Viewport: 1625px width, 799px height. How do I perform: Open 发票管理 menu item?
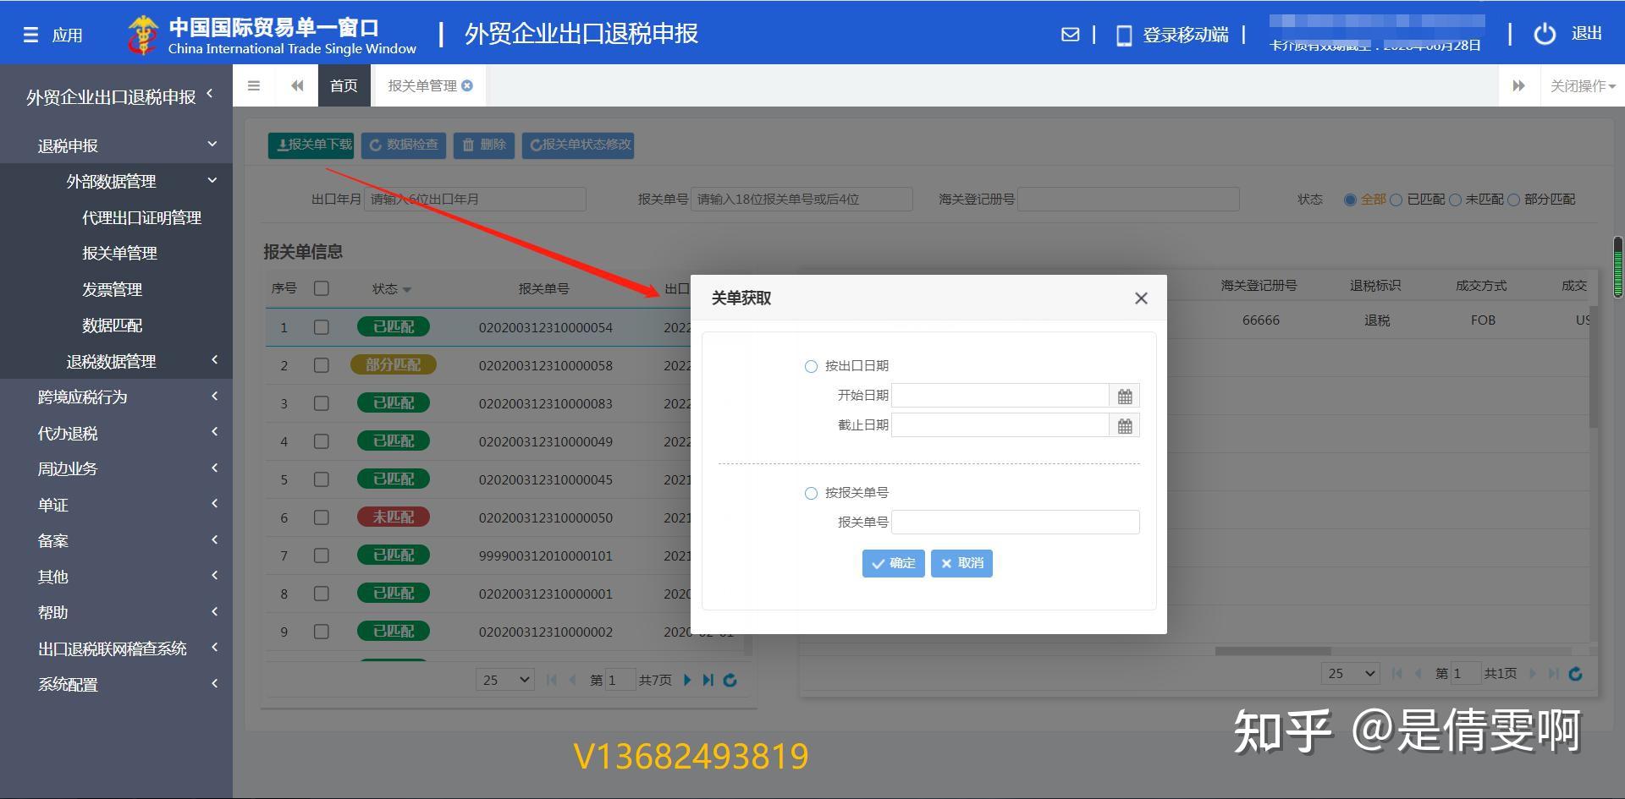pyautogui.click(x=112, y=289)
